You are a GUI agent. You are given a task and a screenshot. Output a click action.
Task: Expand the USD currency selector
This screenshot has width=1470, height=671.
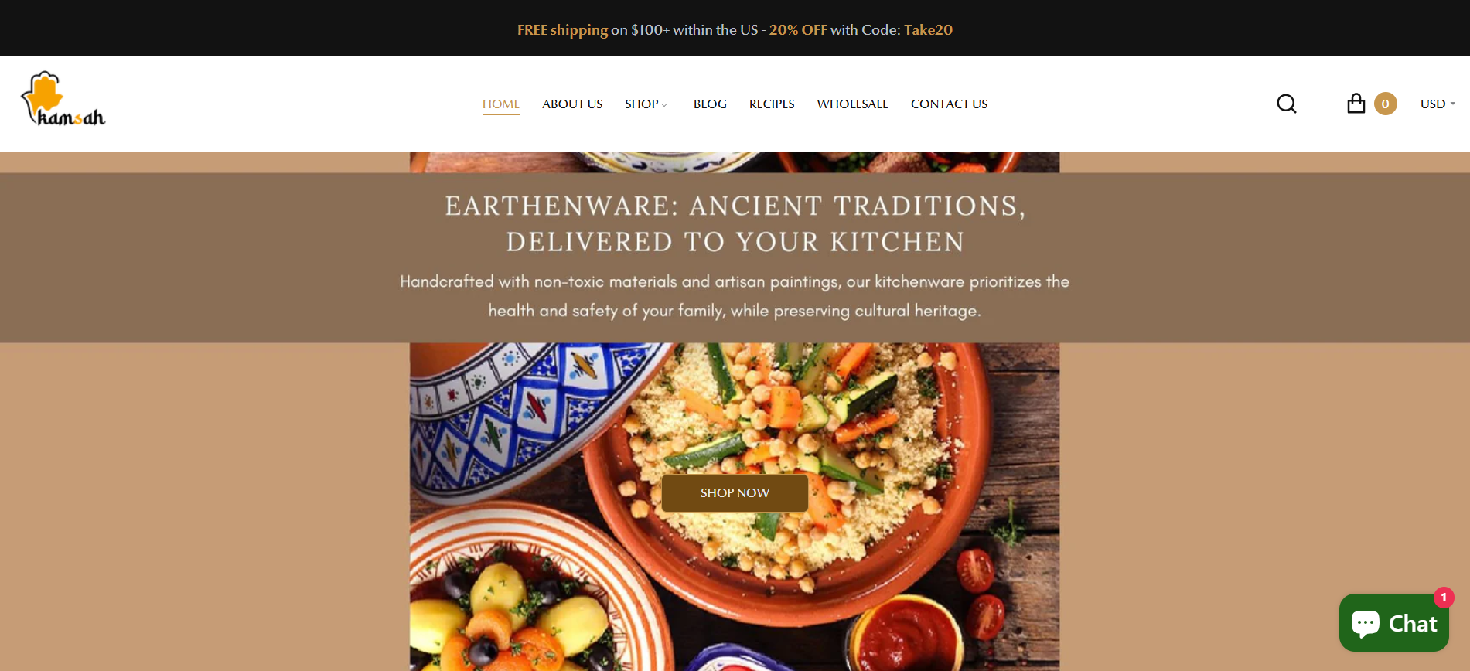click(1438, 104)
